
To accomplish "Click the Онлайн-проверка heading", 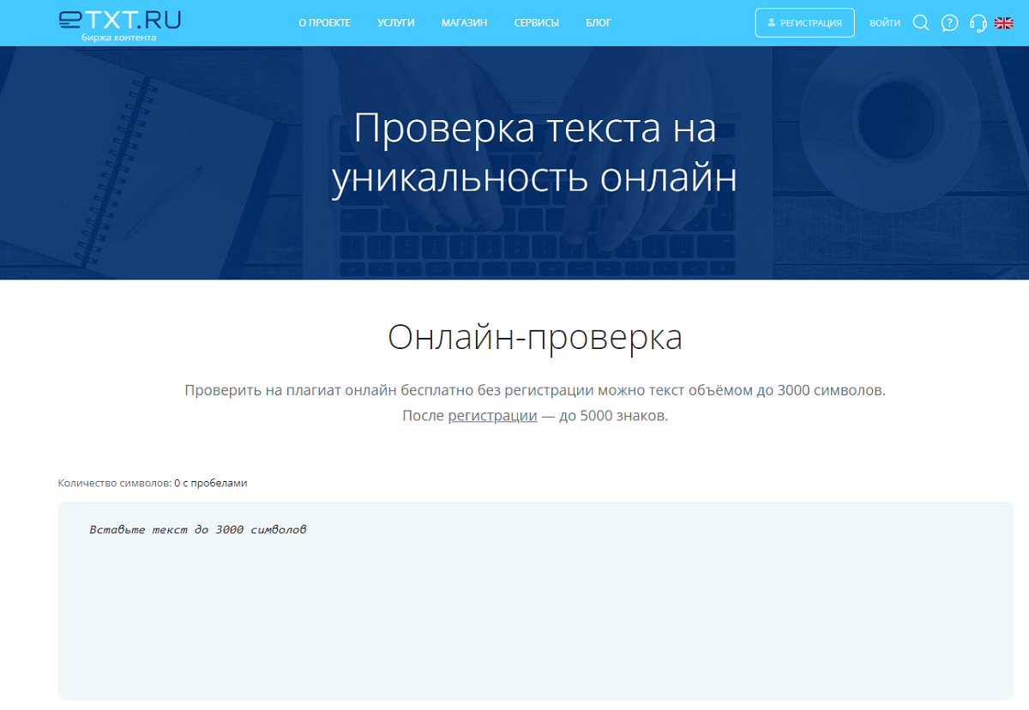I will 535,338.
